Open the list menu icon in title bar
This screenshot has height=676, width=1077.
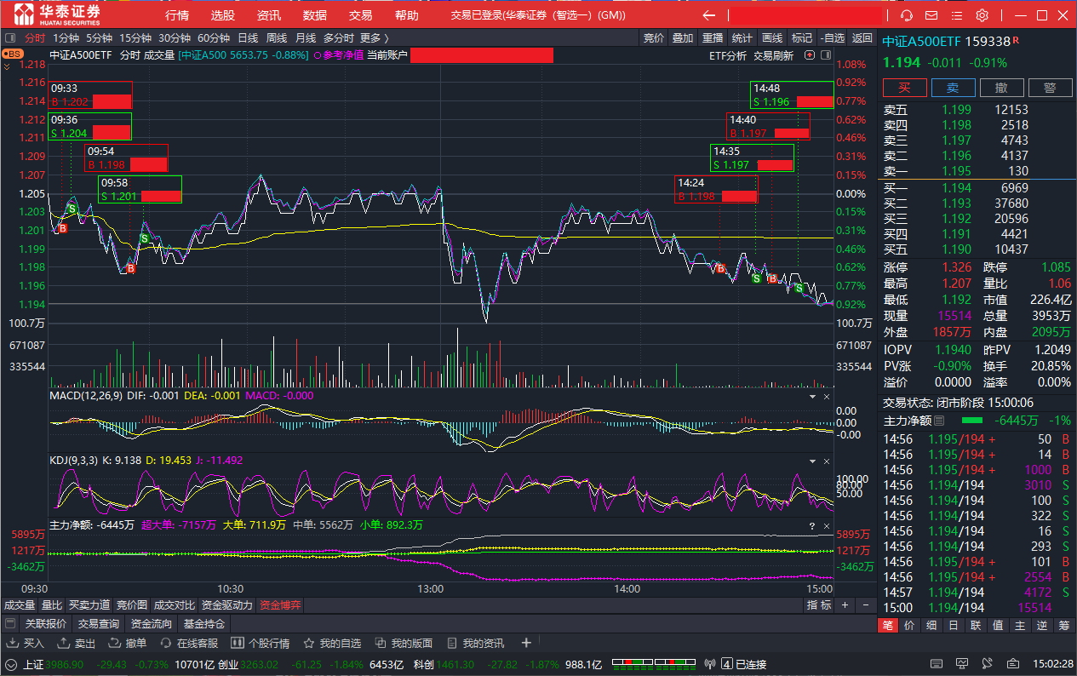pos(956,15)
